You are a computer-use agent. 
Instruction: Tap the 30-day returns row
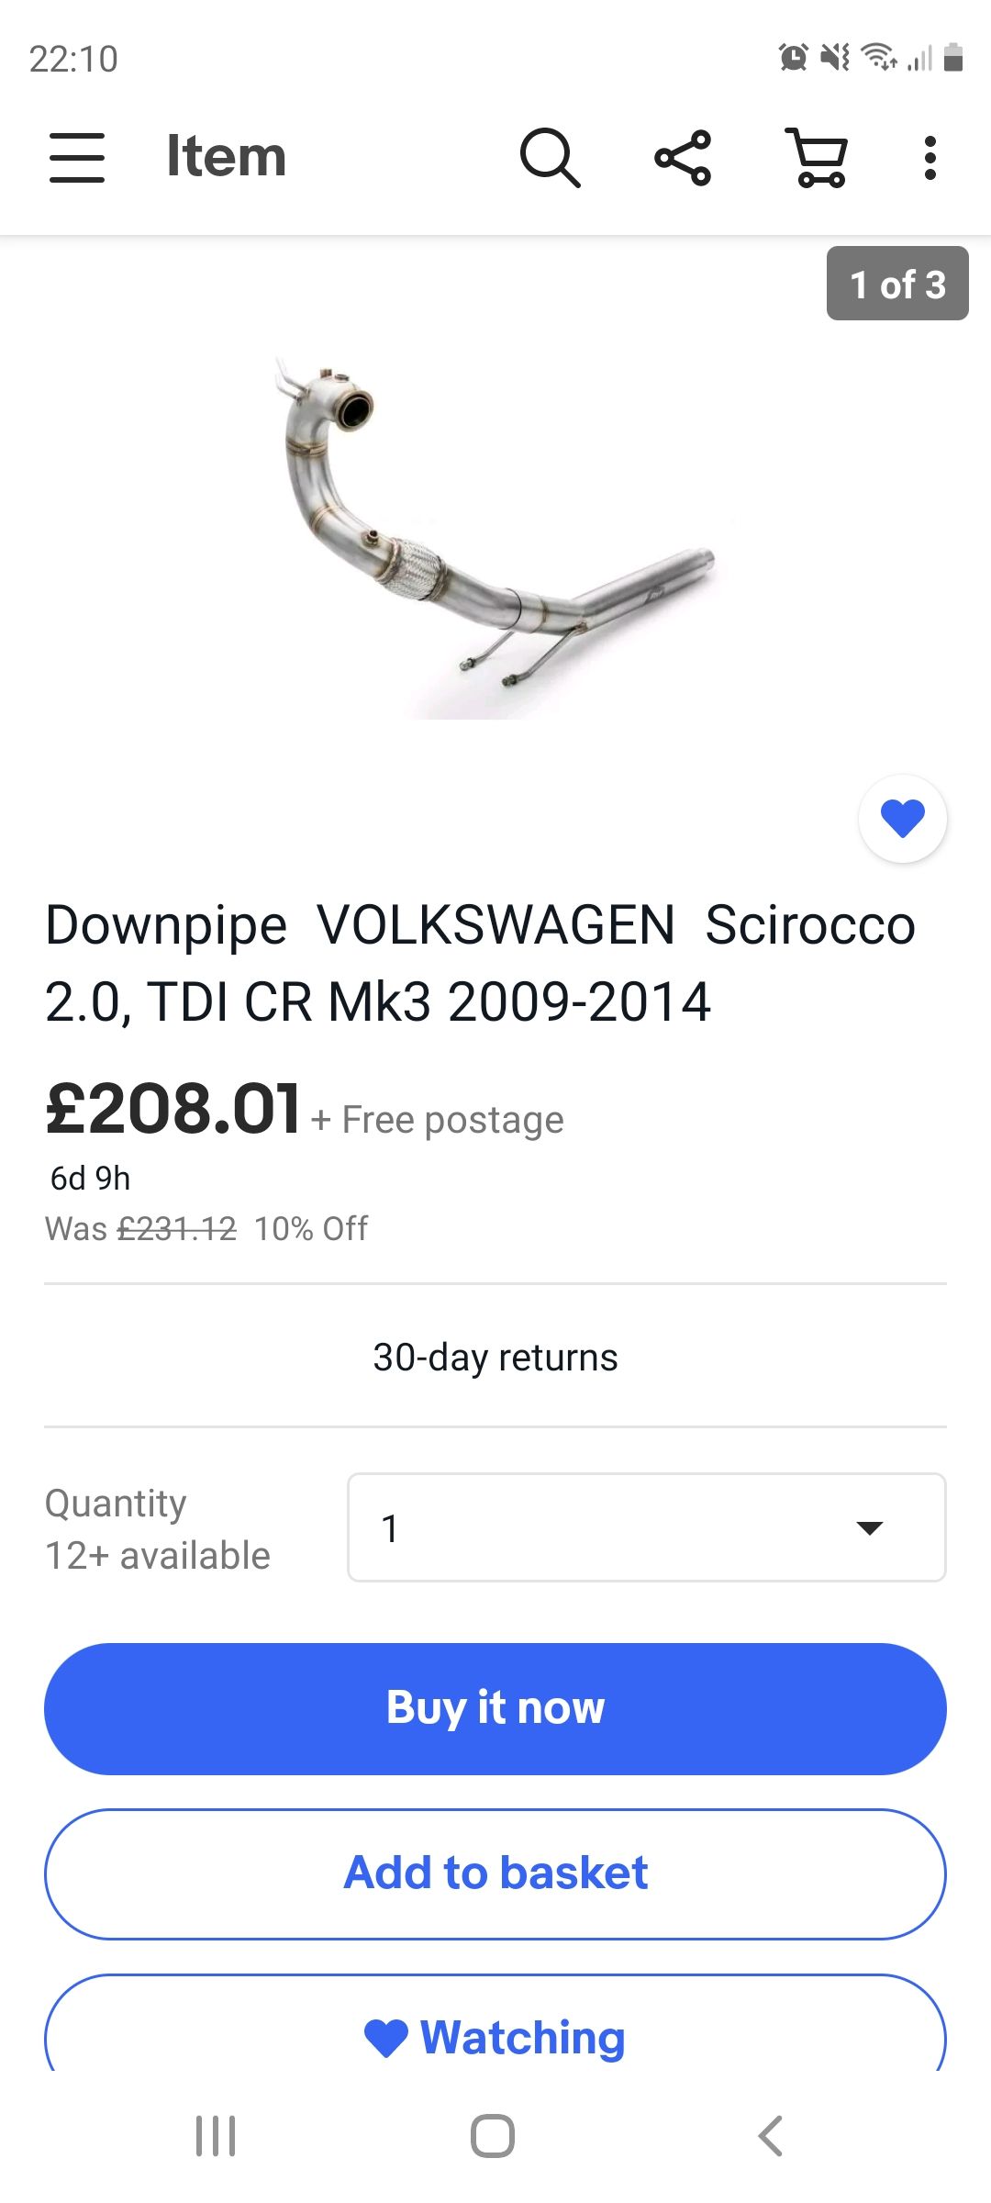(x=495, y=1357)
